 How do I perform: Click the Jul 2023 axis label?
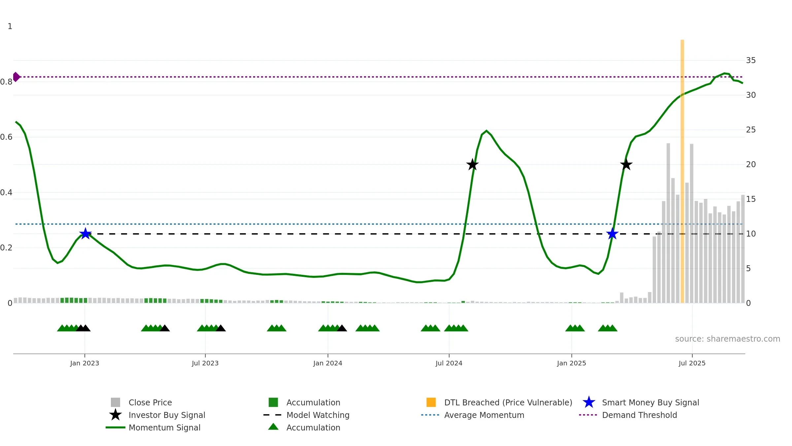pyautogui.click(x=205, y=363)
